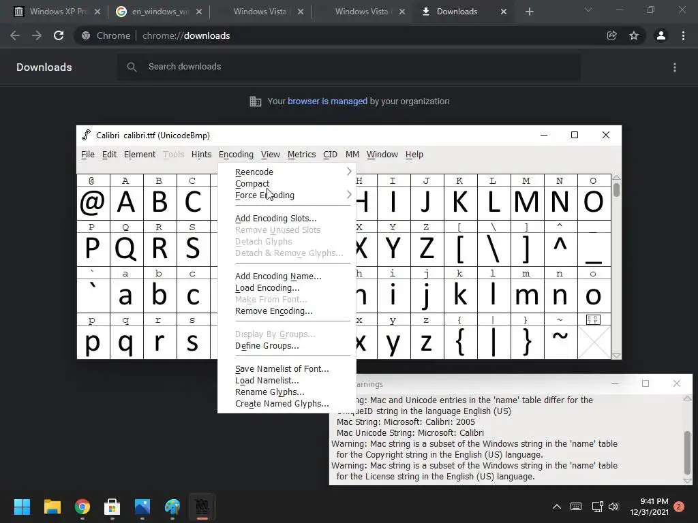The height and width of the screenshot is (523, 698).
Task: Launch Chrome from the taskbar
Action: [x=82, y=507]
